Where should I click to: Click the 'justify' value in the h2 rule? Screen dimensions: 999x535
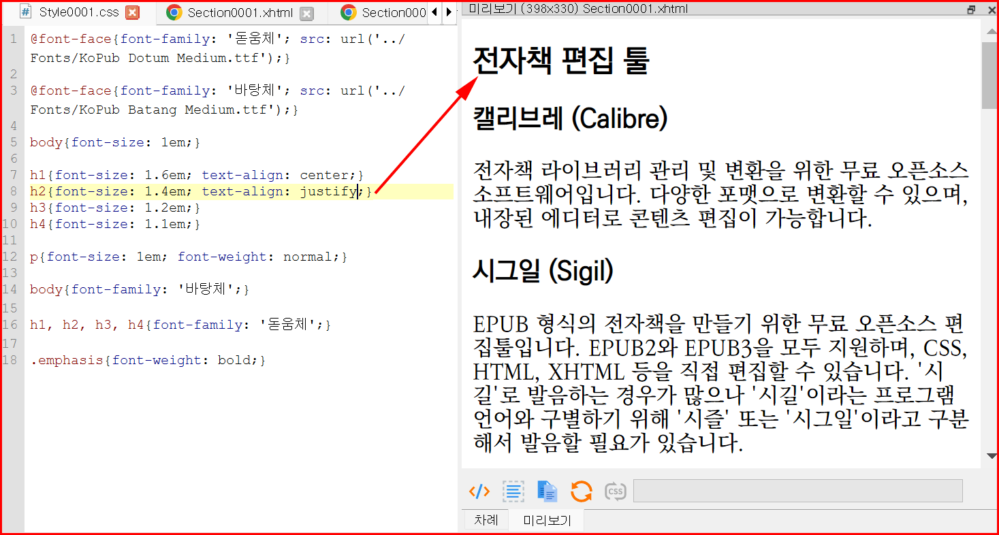click(x=328, y=192)
